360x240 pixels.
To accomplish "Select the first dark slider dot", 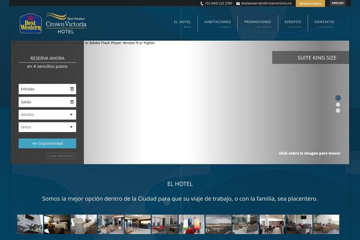I will (x=338, y=98).
